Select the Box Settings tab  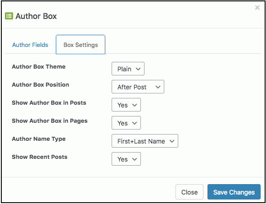coord(81,45)
